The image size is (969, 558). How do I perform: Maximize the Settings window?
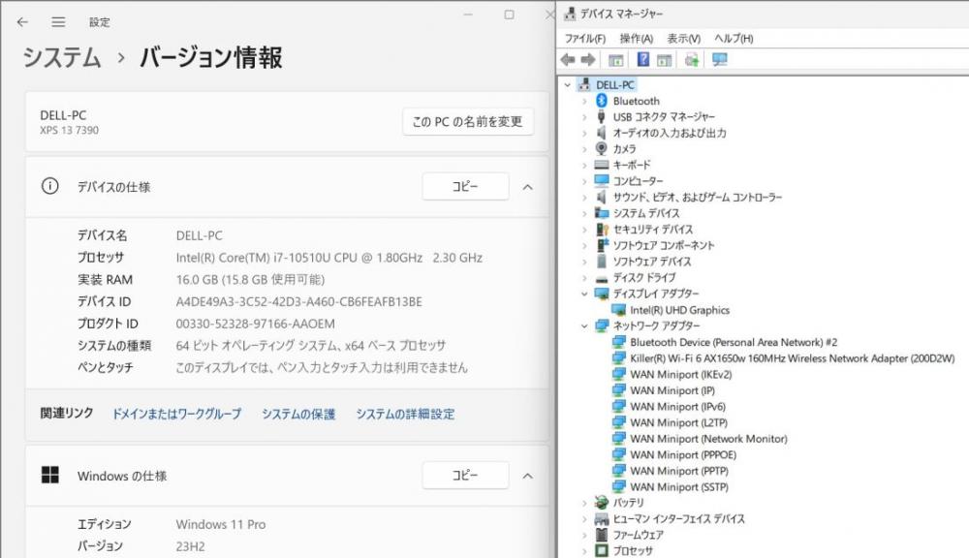coord(510,15)
